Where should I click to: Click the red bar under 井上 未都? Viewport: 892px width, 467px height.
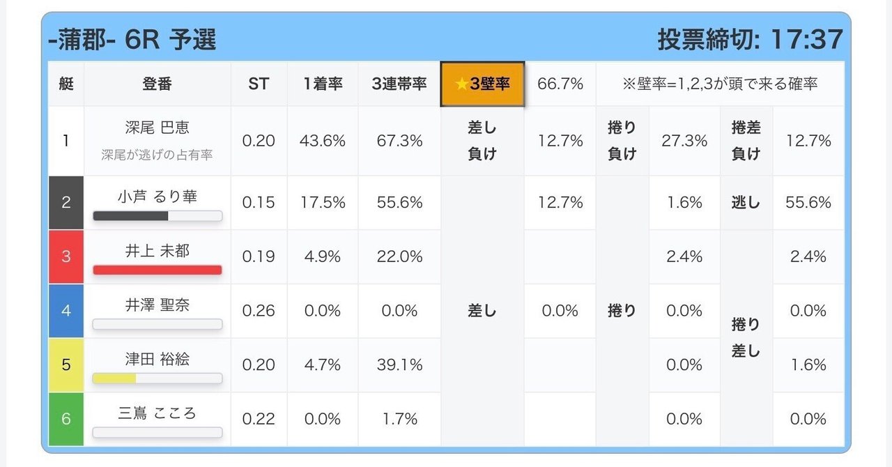click(x=157, y=270)
